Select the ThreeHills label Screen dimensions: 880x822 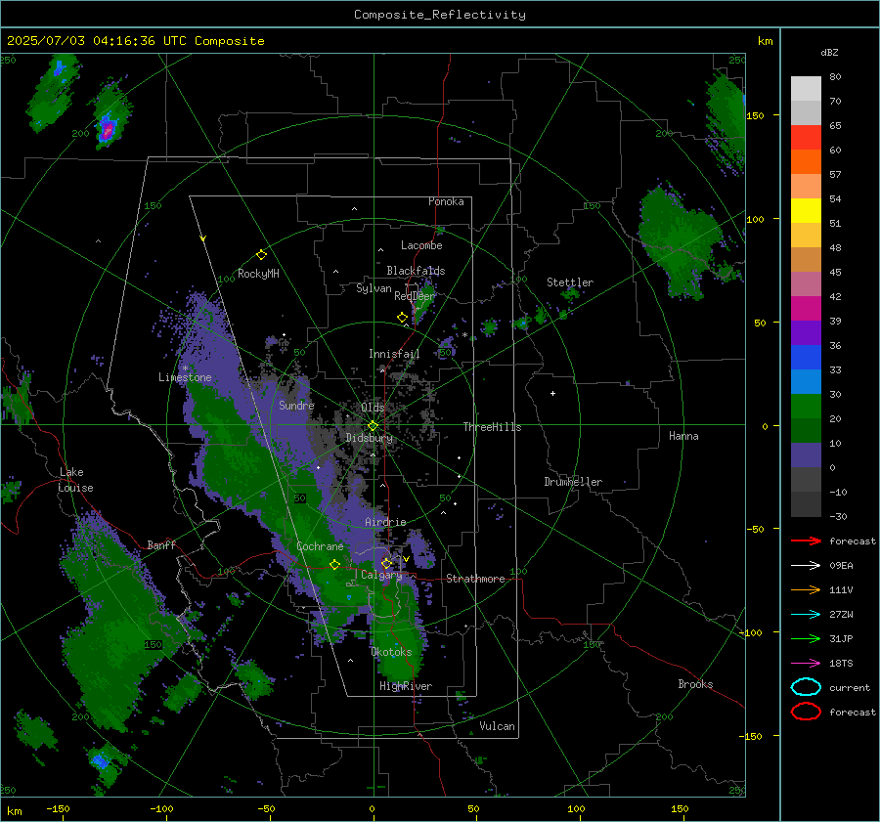[x=492, y=427]
